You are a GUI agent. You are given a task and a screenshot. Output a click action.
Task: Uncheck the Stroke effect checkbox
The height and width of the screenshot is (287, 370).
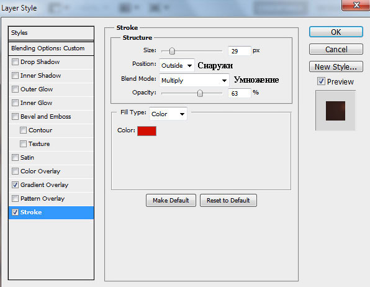coord(15,212)
